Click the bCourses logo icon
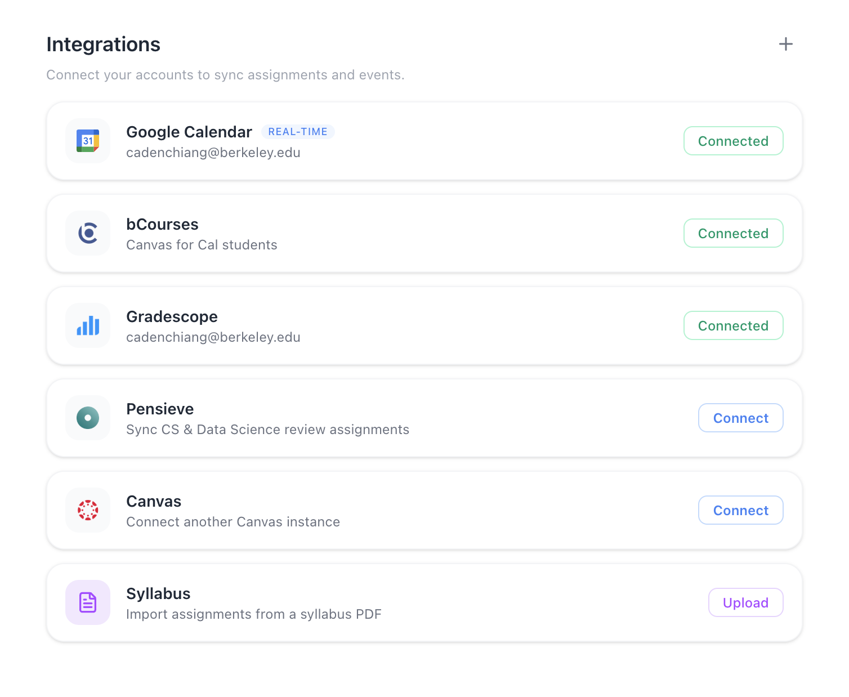 click(88, 233)
